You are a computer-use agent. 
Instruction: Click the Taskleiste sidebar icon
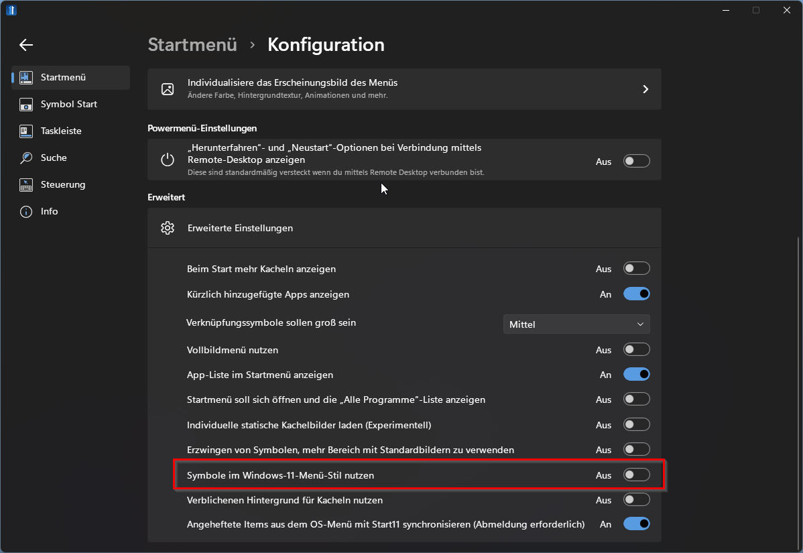click(x=26, y=131)
